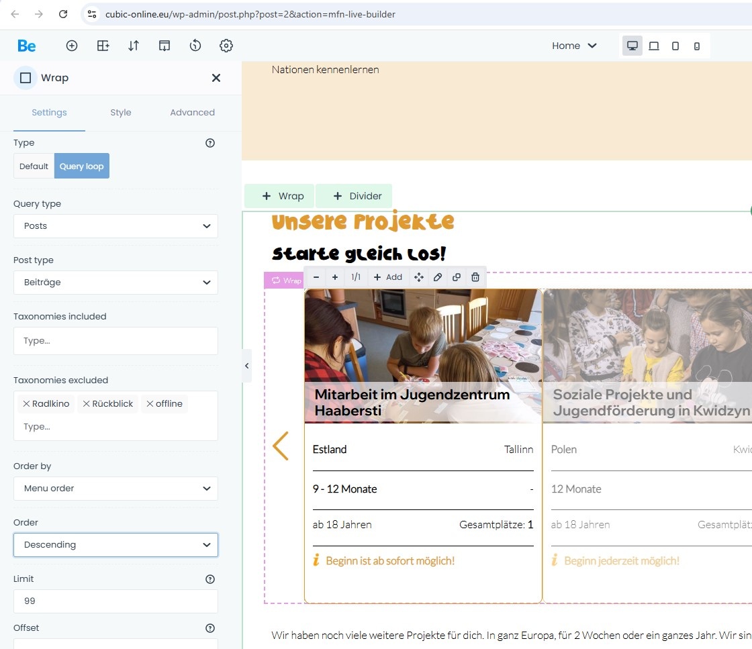Viewport: 752px width, 649px height.
Task: Switch to mobile phone preview icon
Action: tap(697, 46)
